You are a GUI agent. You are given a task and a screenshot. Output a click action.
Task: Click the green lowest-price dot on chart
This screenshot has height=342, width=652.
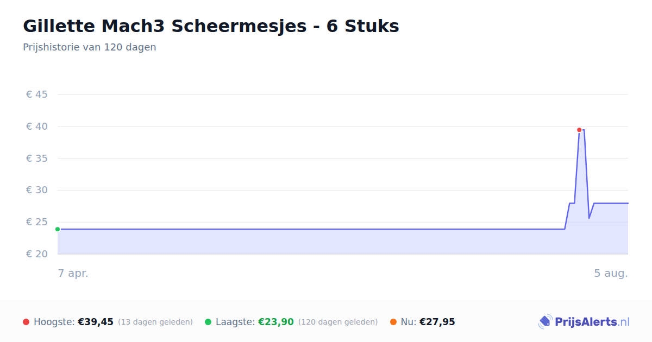click(58, 229)
